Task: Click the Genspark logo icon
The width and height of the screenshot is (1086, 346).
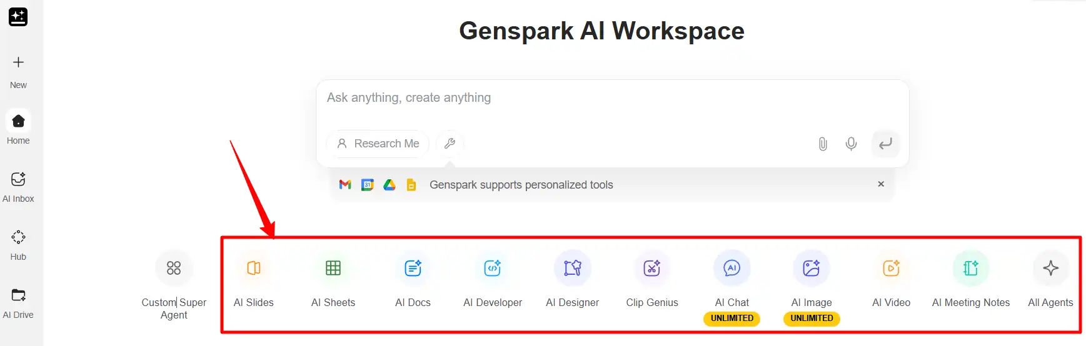Action: 18,17
